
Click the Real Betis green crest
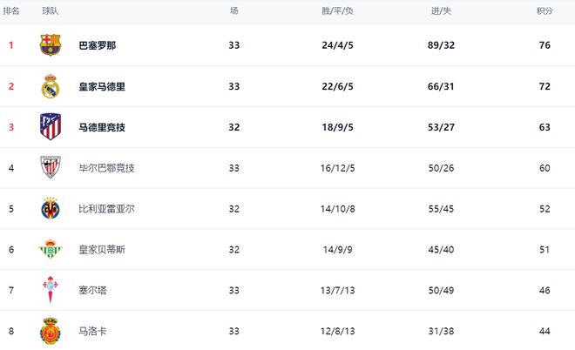tap(51, 250)
